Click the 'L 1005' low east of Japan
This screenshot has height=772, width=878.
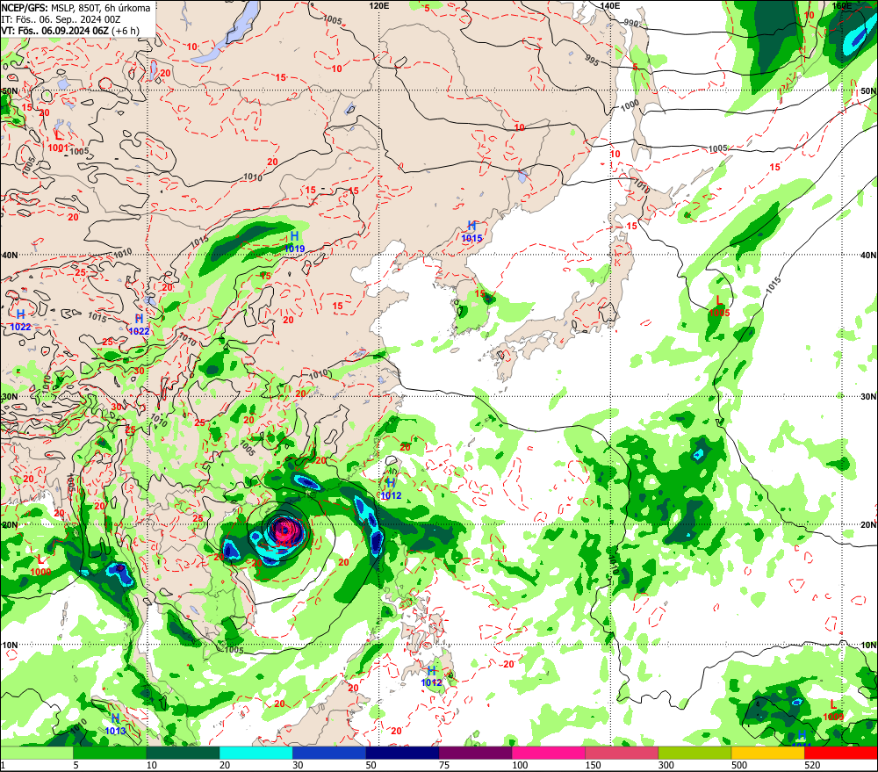click(720, 307)
